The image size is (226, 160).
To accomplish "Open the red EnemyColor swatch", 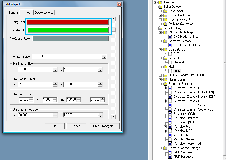I will pyautogui.click(x=68, y=22).
